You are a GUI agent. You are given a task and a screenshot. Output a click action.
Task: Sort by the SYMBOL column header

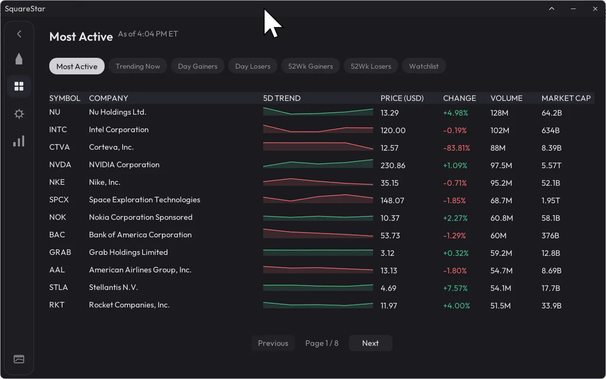coord(65,98)
